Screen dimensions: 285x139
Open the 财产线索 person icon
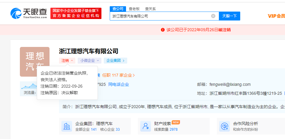146,126
